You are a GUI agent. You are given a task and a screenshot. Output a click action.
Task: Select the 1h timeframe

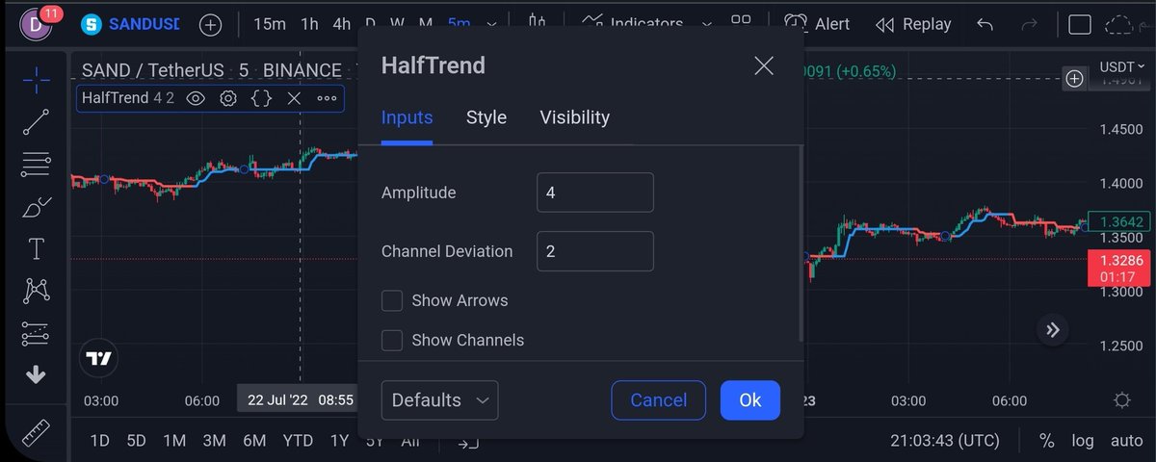[x=309, y=24]
